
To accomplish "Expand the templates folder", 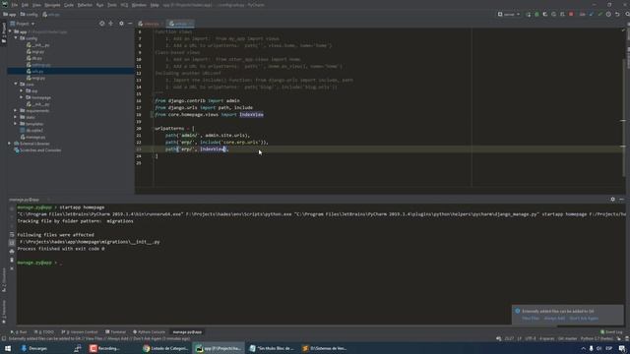I will tap(16, 124).
